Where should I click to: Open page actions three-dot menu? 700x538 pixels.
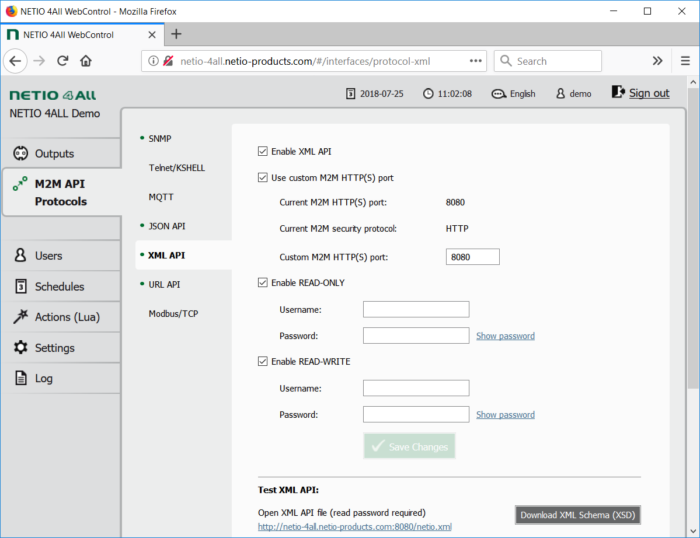click(475, 61)
